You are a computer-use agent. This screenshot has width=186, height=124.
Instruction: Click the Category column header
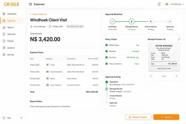click(49, 58)
